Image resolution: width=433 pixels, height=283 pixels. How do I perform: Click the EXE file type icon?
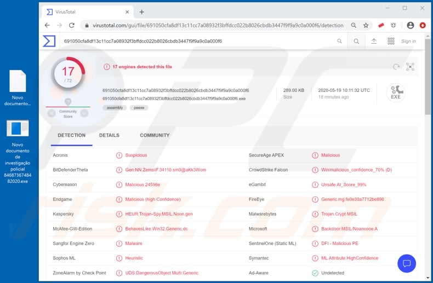click(x=395, y=93)
